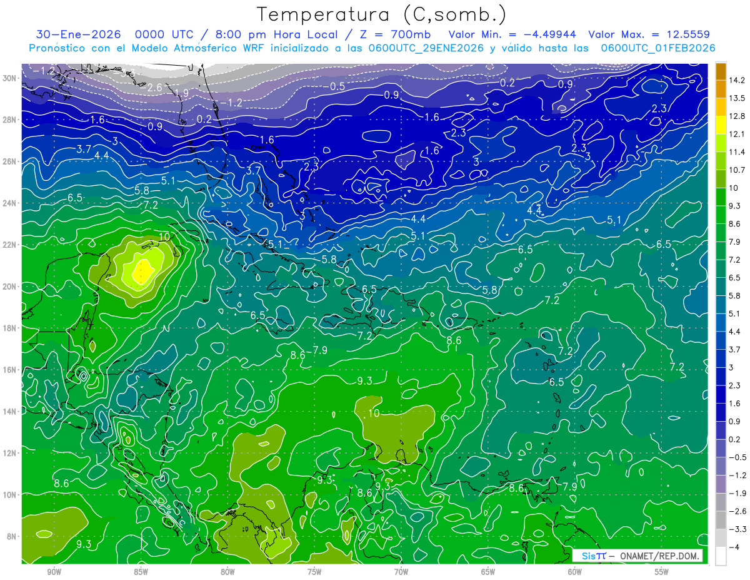Click "Modelo Atmosferico WRF" in the subtitle

pos(199,48)
